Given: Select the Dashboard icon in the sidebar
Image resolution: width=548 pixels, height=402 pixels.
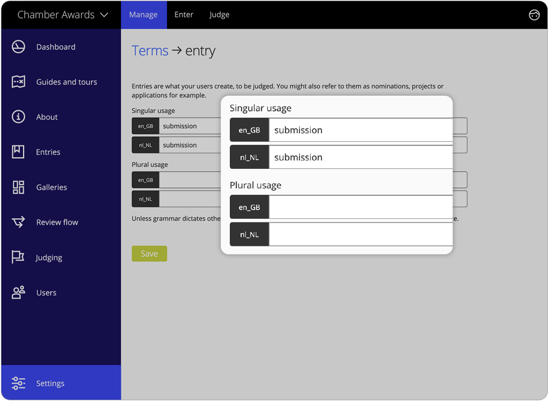Looking at the screenshot, I should [x=18, y=46].
